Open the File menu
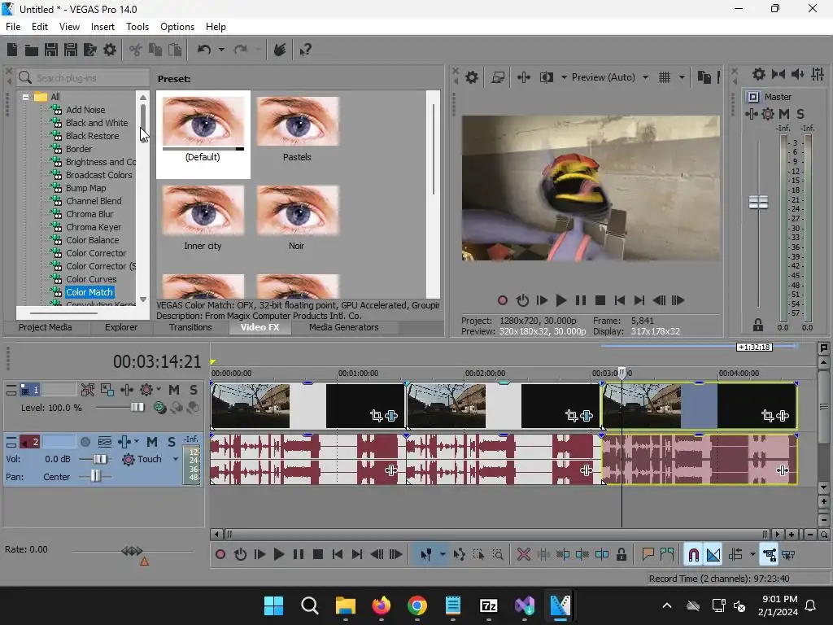The width and height of the screenshot is (833, 625). (x=13, y=27)
